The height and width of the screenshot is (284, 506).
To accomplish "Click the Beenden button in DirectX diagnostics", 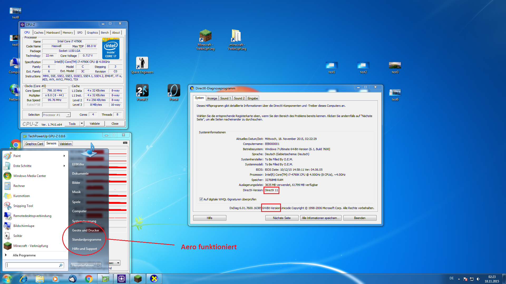I will click(x=360, y=218).
